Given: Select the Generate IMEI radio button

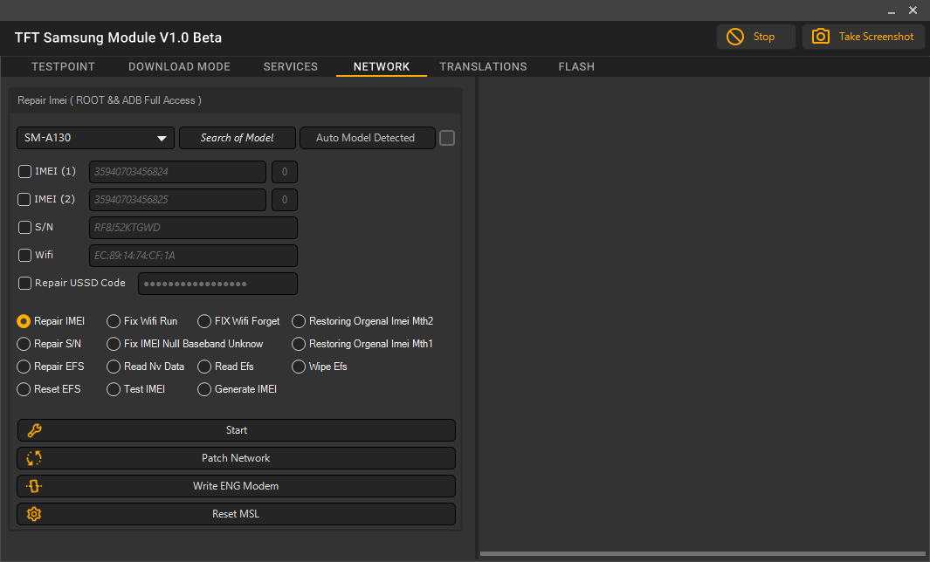Looking at the screenshot, I should tap(203, 389).
